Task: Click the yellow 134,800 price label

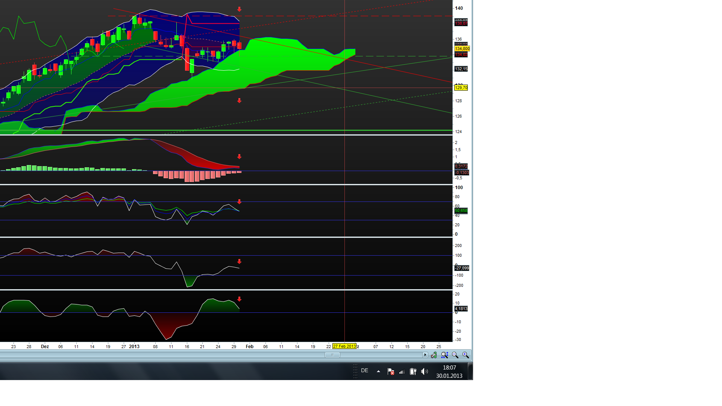Action: [461, 48]
